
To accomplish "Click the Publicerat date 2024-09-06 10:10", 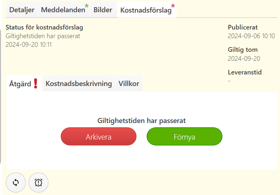I will pos(251,36).
